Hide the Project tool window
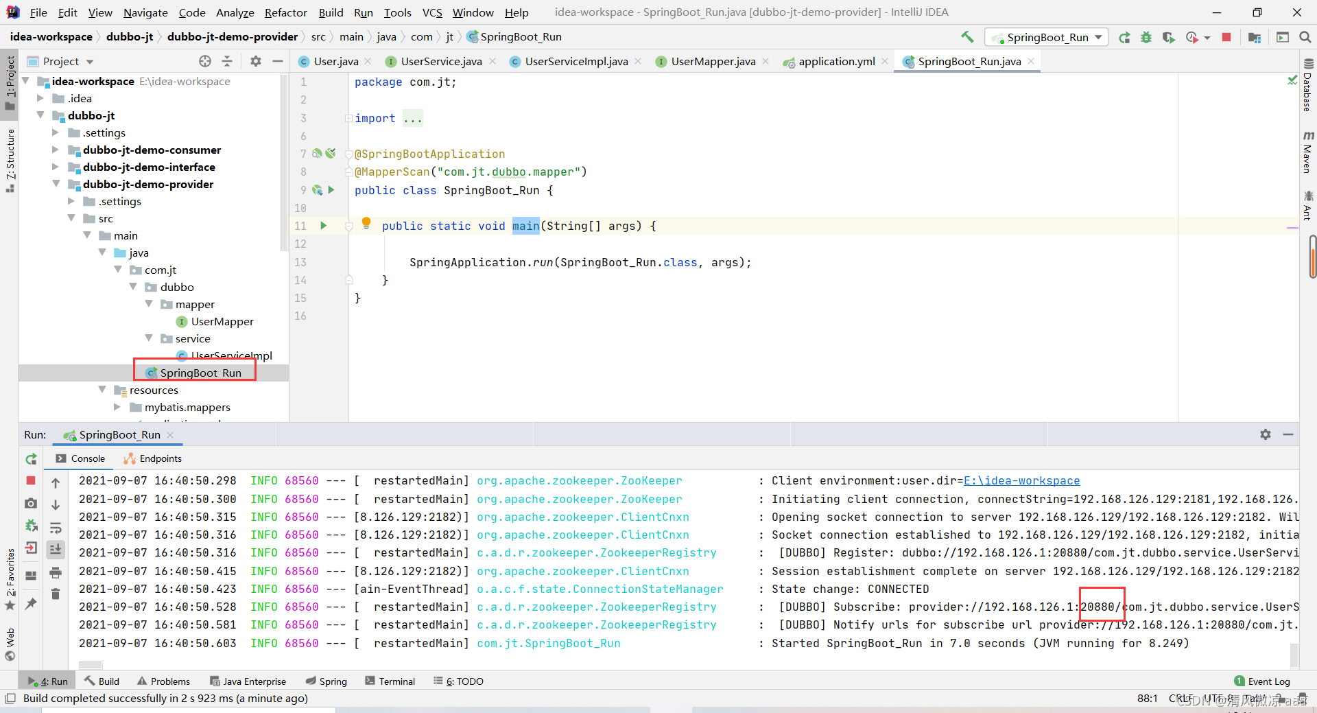The height and width of the screenshot is (713, 1317). (278, 61)
